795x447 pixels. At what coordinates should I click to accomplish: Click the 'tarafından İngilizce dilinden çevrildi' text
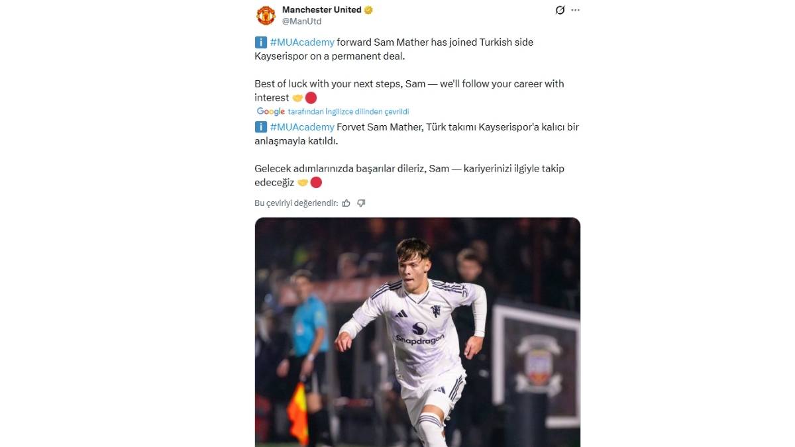pyautogui.click(x=347, y=111)
